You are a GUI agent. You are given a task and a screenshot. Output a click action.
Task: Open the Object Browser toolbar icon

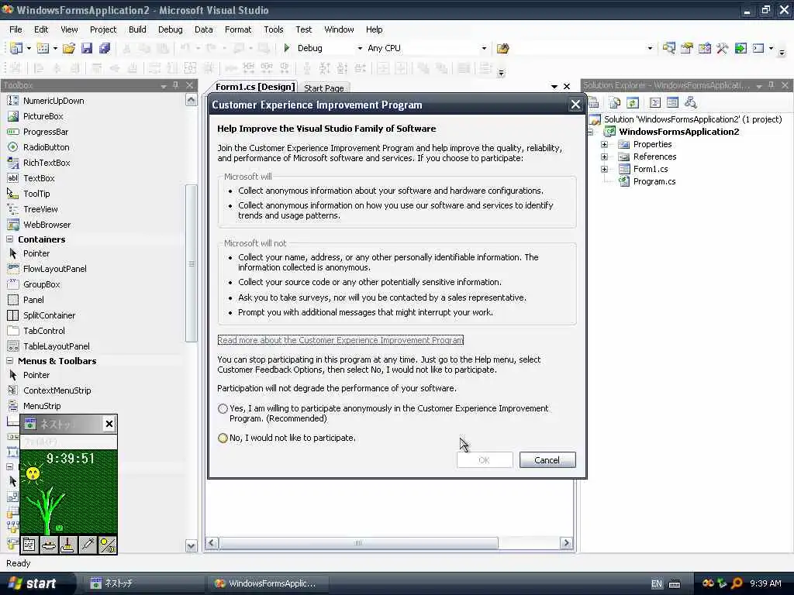coord(704,48)
